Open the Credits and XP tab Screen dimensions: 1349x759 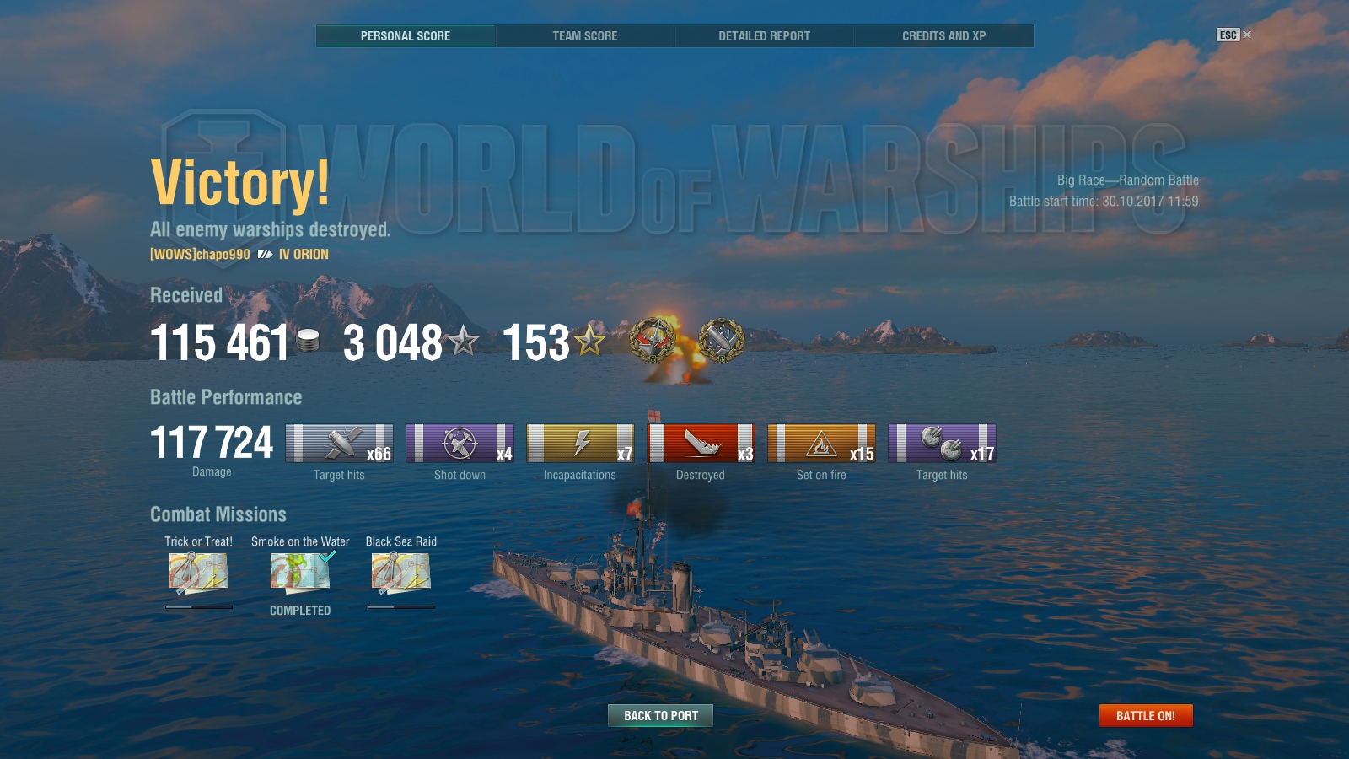pos(943,35)
